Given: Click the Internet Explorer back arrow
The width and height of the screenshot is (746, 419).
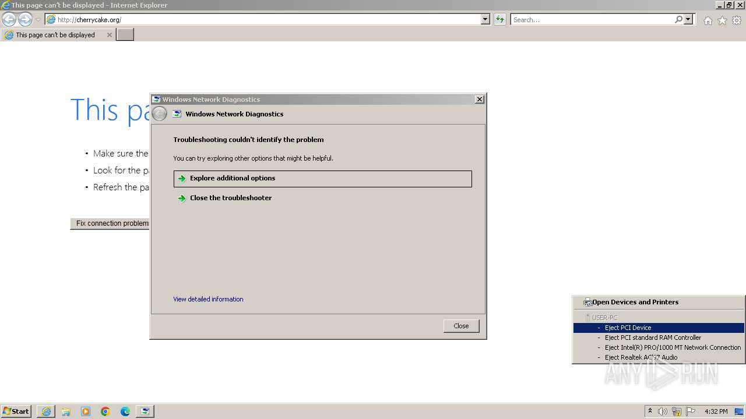Looking at the screenshot, I should pos(9,20).
